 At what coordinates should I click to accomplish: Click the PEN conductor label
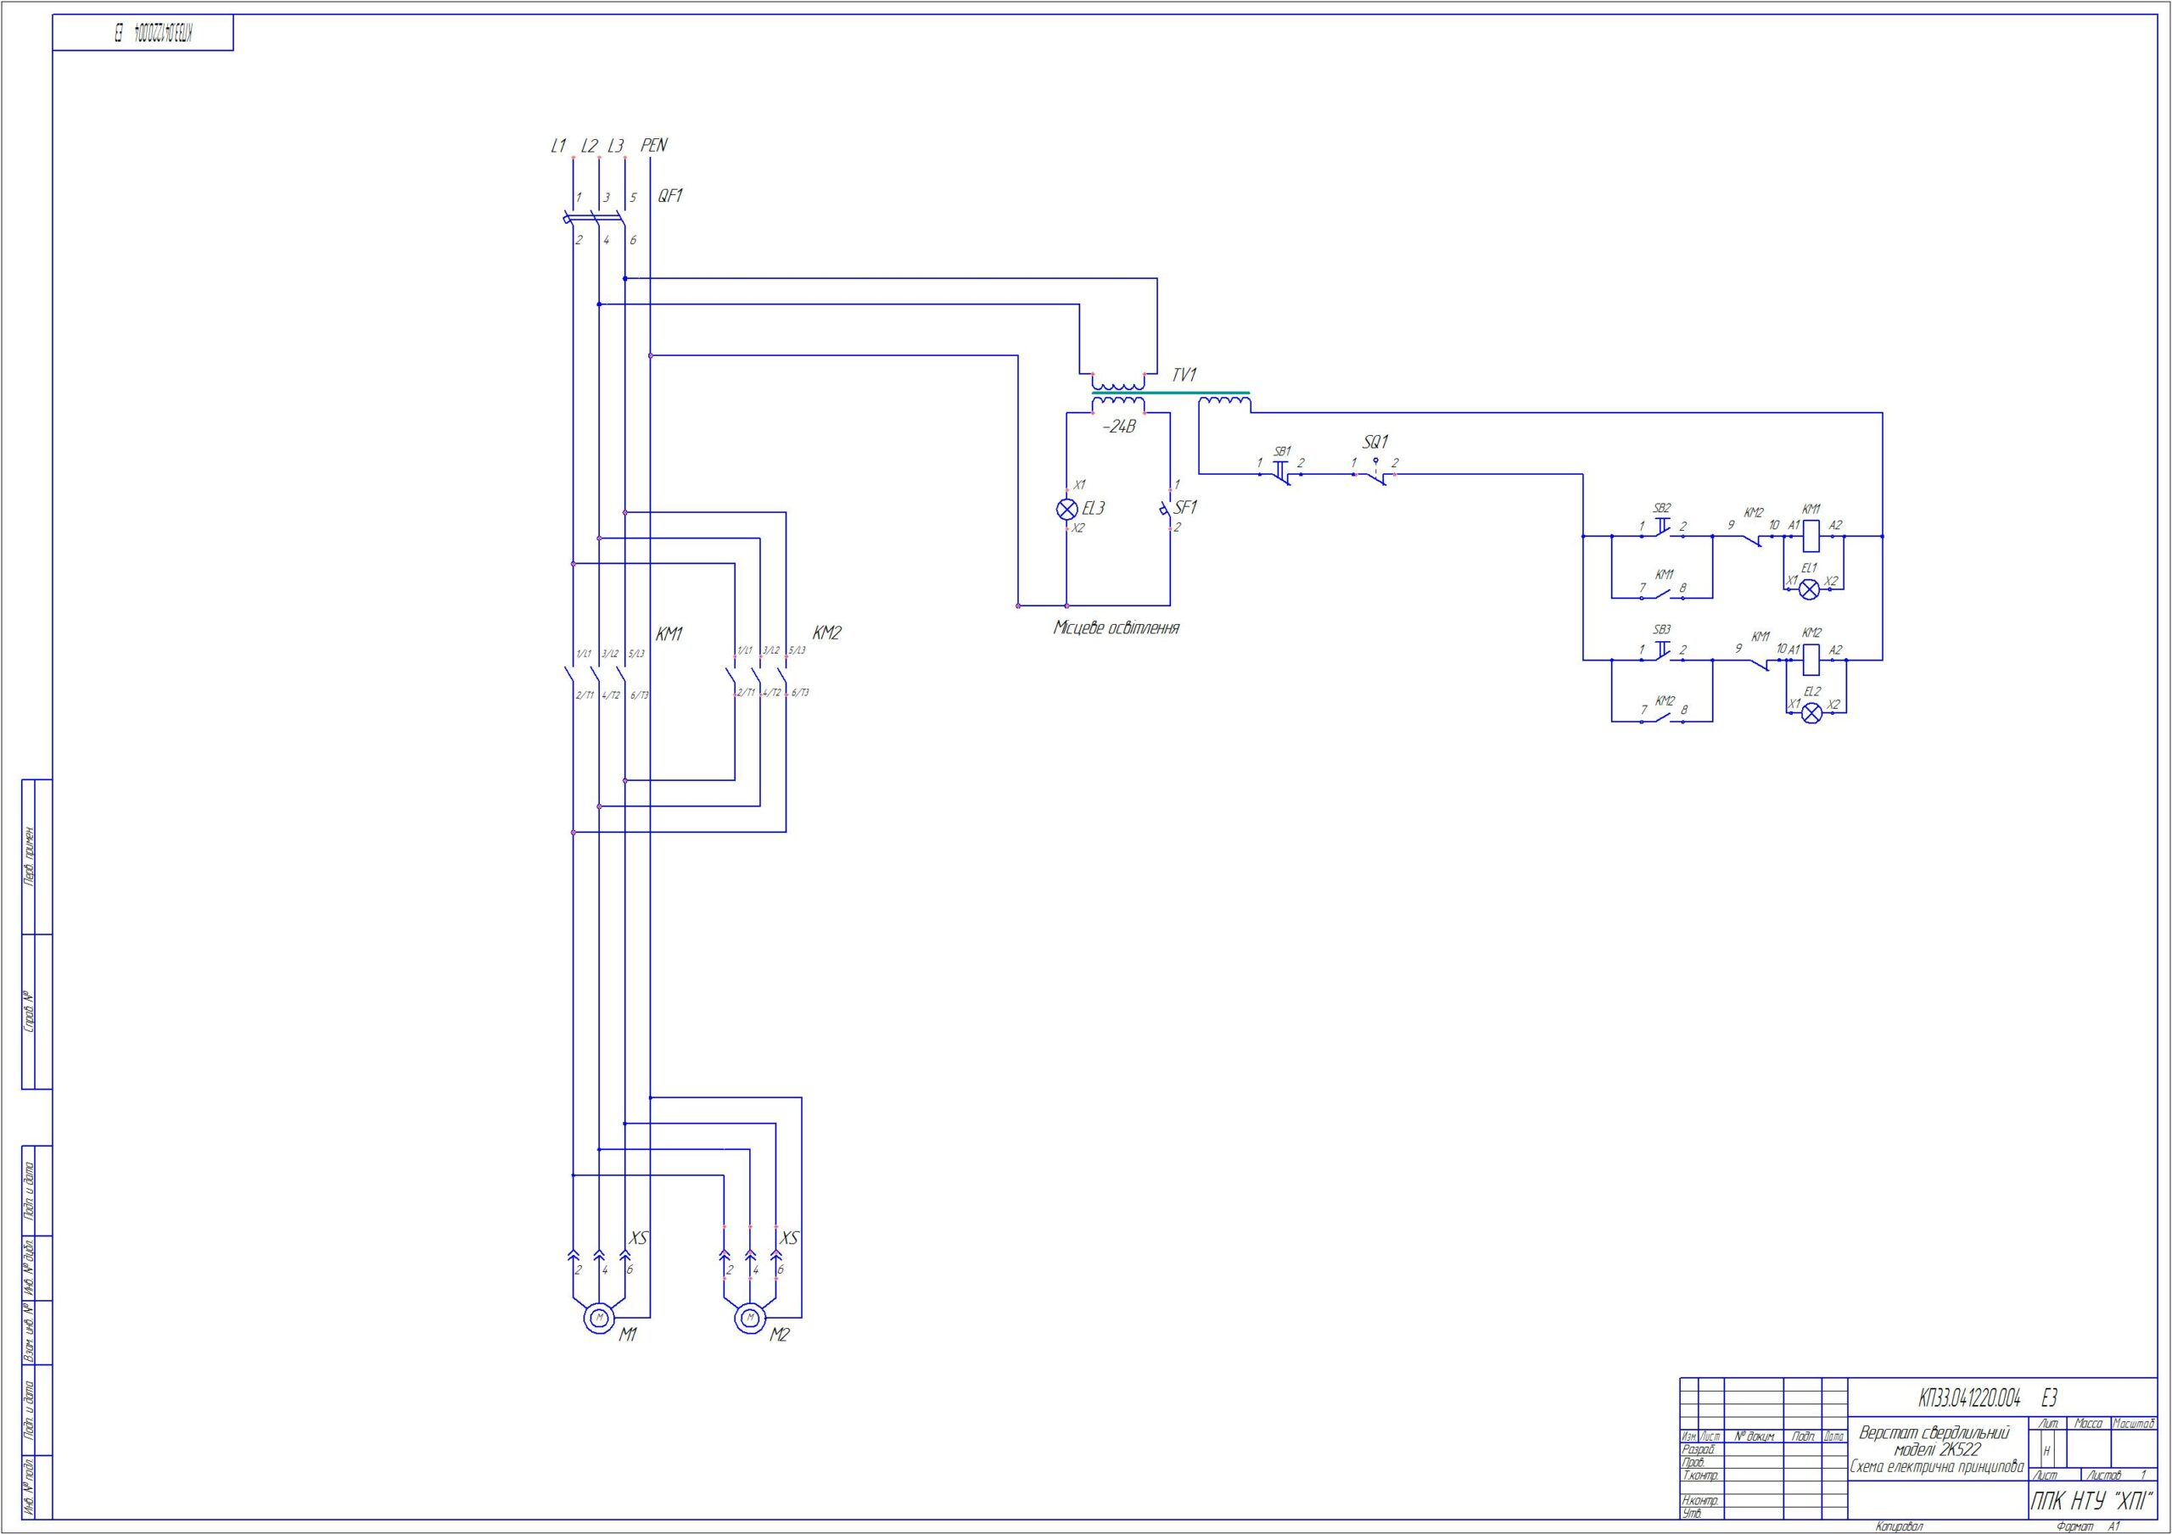click(653, 145)
